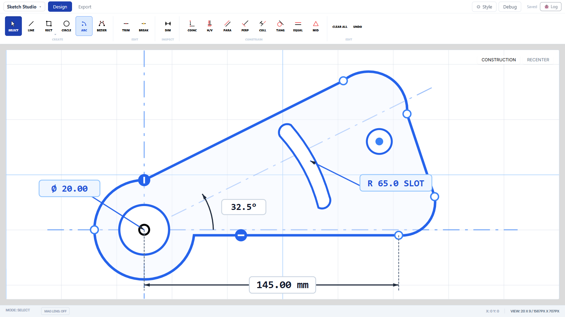Pick the Rect tool
Viewport: 565px width, 317px height.
(49, 26)
